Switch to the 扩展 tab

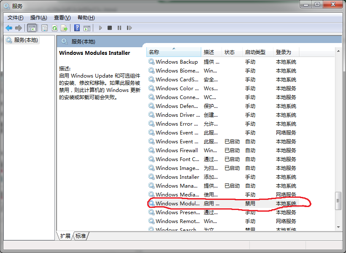point(65,236)
